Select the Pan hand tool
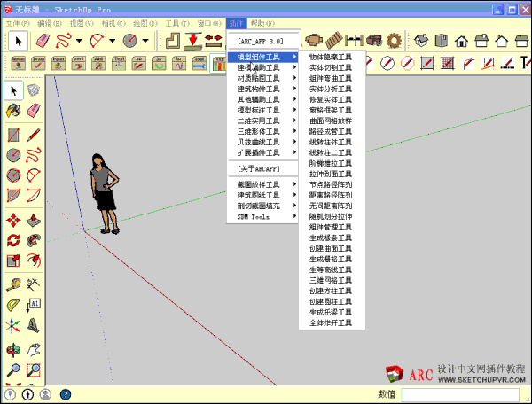This screenshot has height=404, width=532. pos(34,350)
